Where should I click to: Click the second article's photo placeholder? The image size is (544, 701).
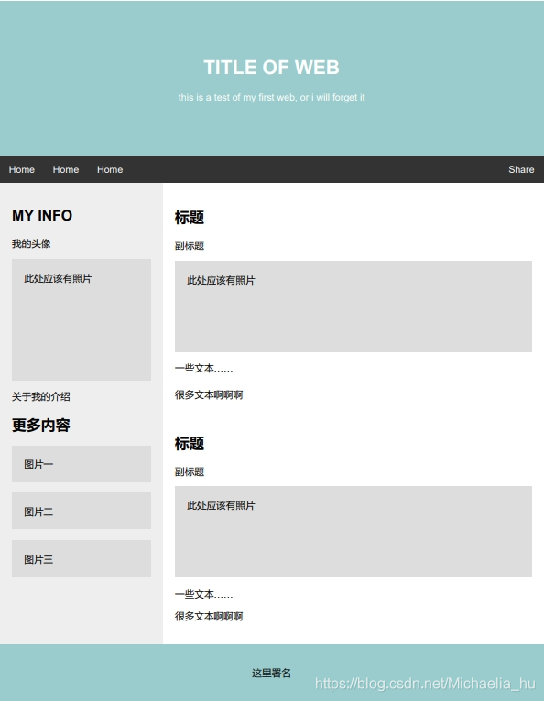pyautogui.click(x=354, y=532)
